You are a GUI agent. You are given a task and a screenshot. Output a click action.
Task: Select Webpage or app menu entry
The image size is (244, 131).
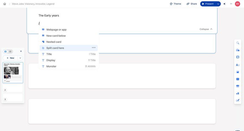pos(69,30)
